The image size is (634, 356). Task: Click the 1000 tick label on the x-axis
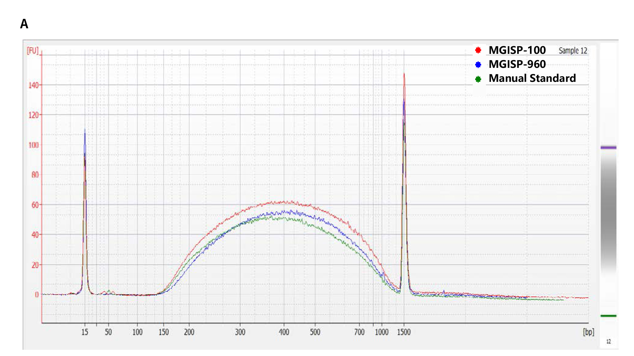click(x=381, y=332)
